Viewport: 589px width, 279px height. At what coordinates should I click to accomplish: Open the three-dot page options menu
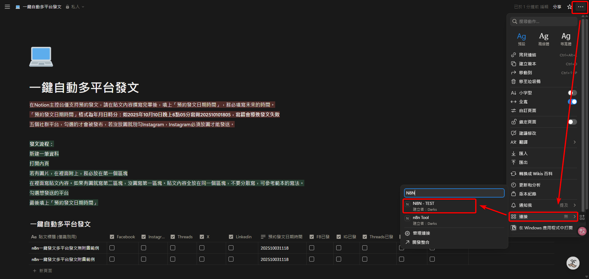(x=580, y=7)
